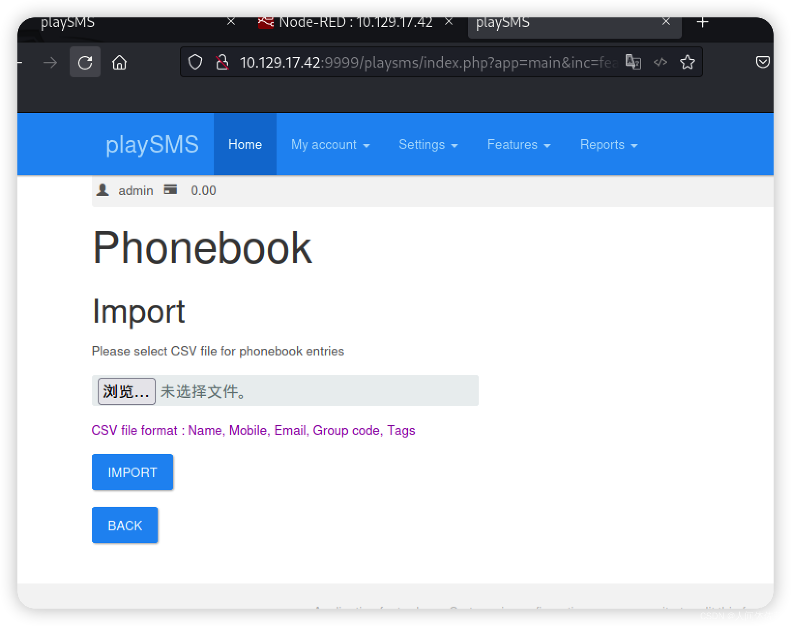Click 'Please select CSV file' instruction text
The height and width of the screenshot is (626, 791).
click(218, 351)
